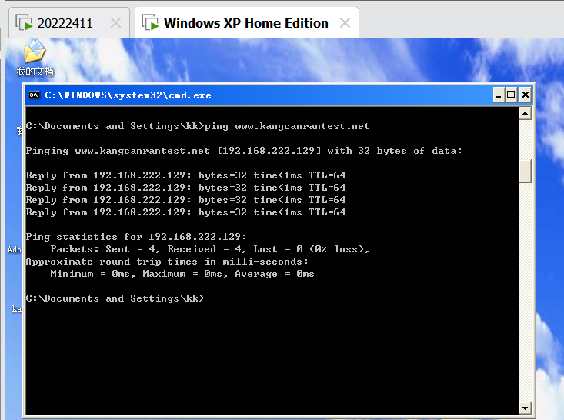Click the 'Minimum = 0ms, Maximum = 0ms' line
The width and height of the screenshot is (564, 420).
(x=182, y=274)
